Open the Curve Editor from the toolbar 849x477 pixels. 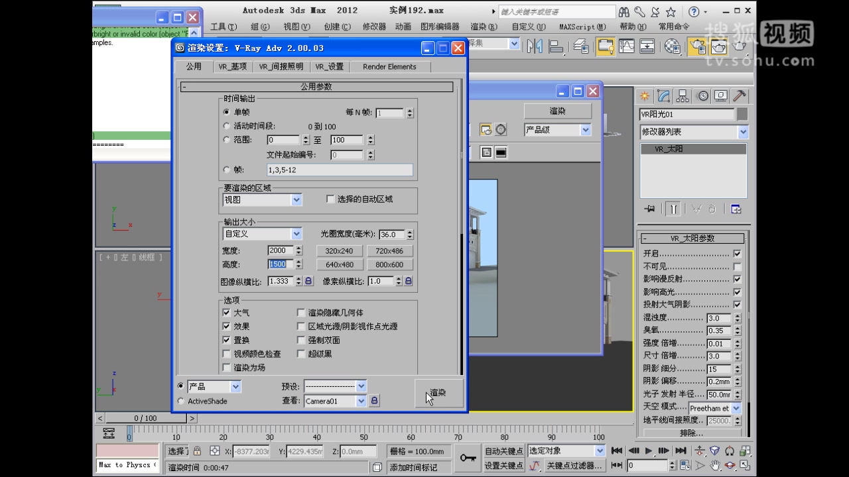(627, 46)
